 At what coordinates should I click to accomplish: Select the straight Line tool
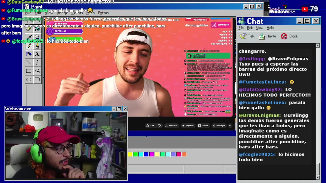pos(29,63)
